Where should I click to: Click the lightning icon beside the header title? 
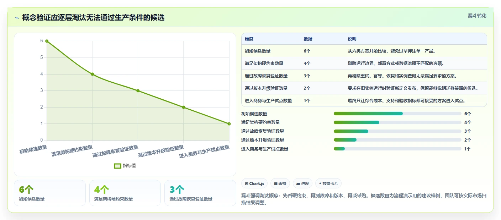click(17, 17)
